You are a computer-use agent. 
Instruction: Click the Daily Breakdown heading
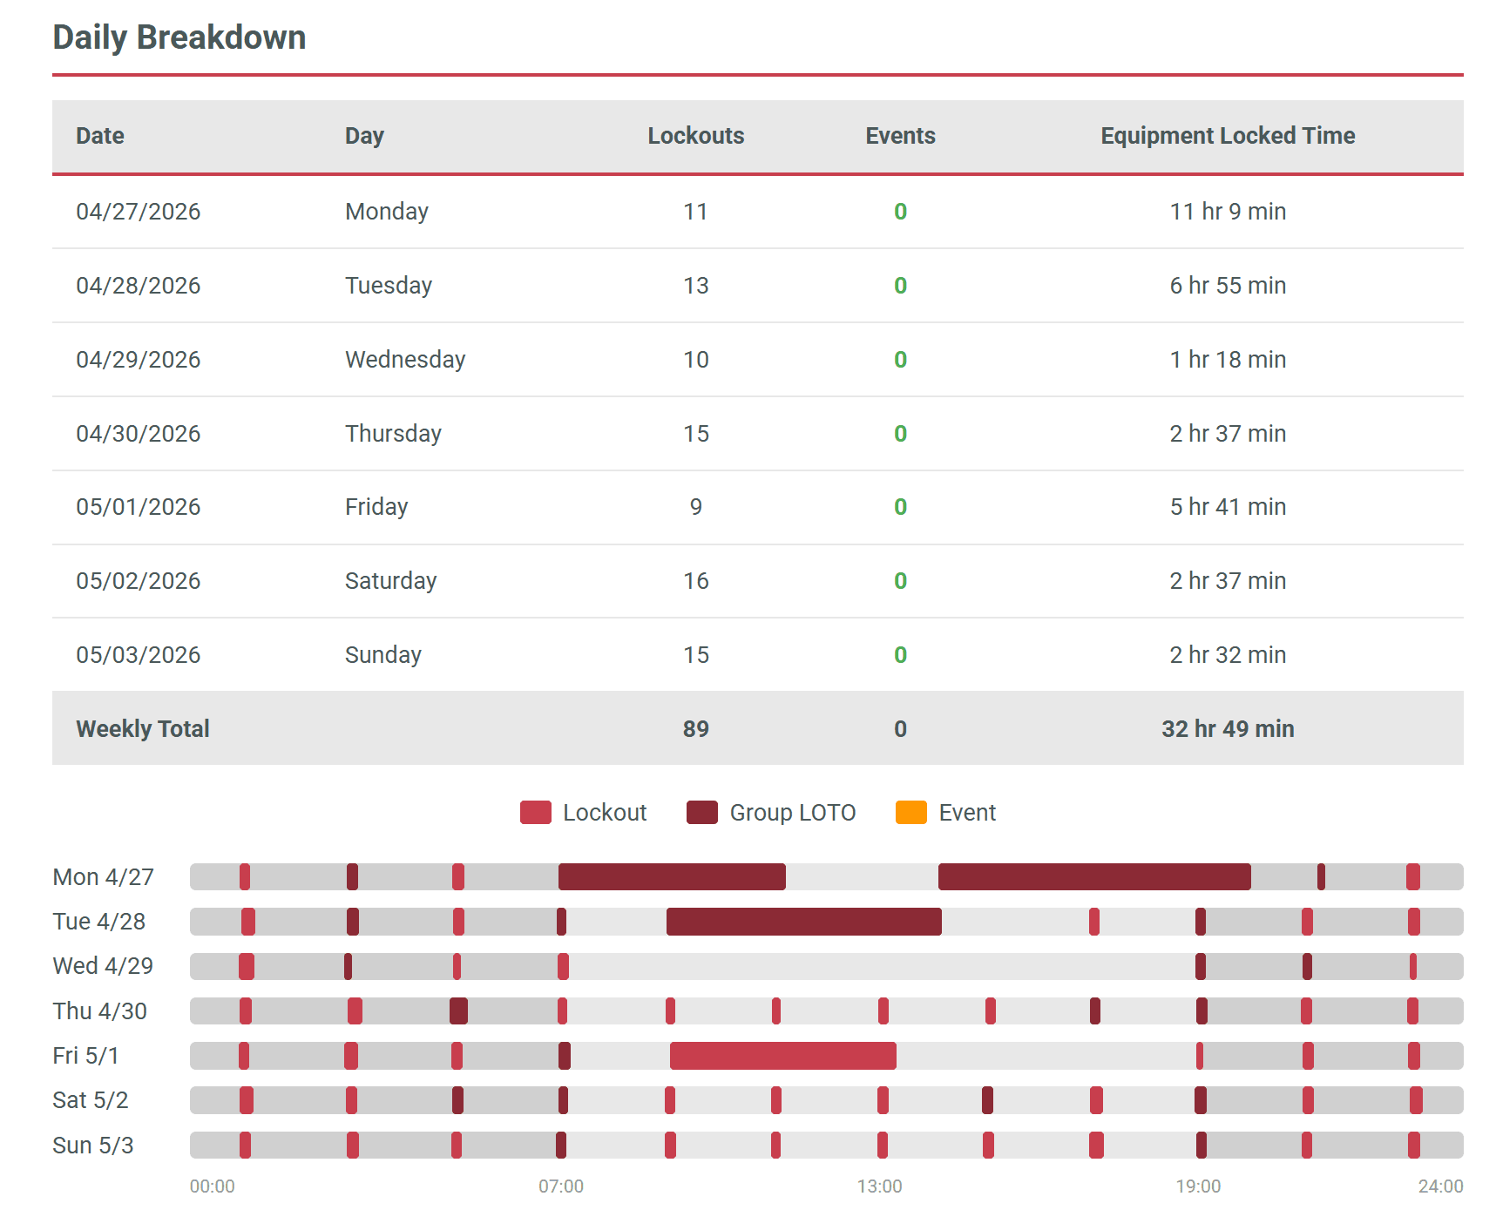point(179,38)
